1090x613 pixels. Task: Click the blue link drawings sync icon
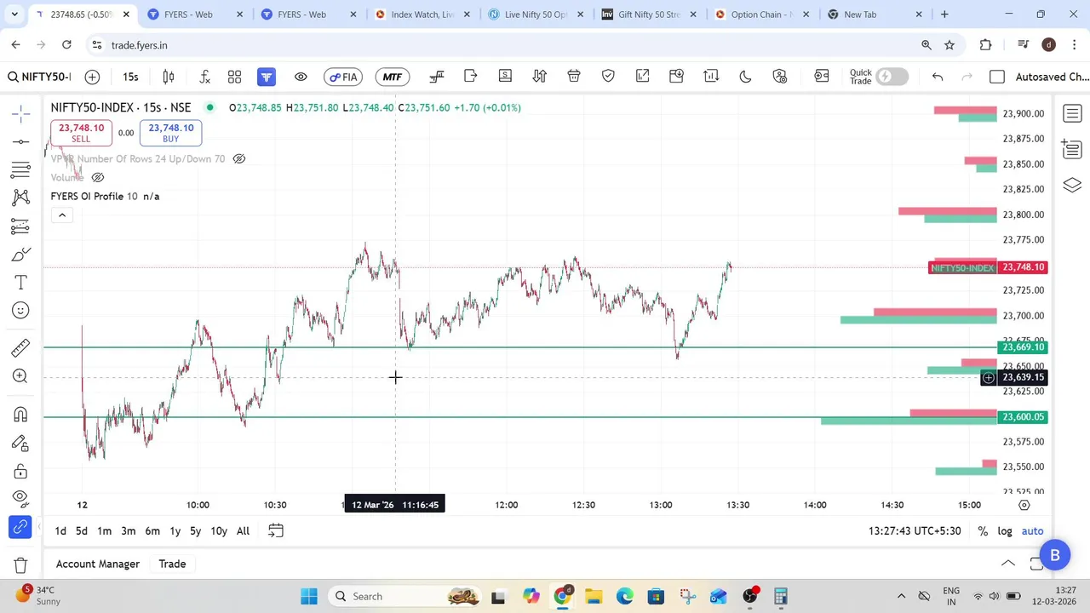(21, 528)
